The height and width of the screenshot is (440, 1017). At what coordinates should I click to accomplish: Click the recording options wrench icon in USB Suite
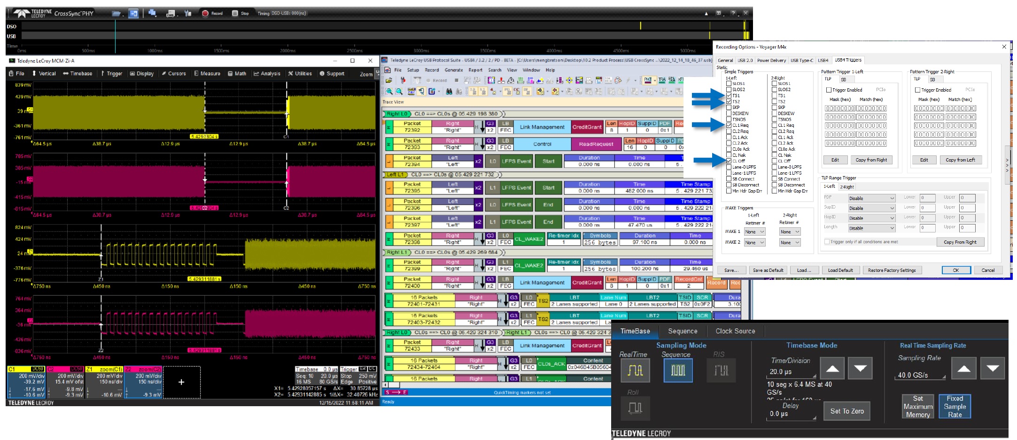(x=403, y=80)
